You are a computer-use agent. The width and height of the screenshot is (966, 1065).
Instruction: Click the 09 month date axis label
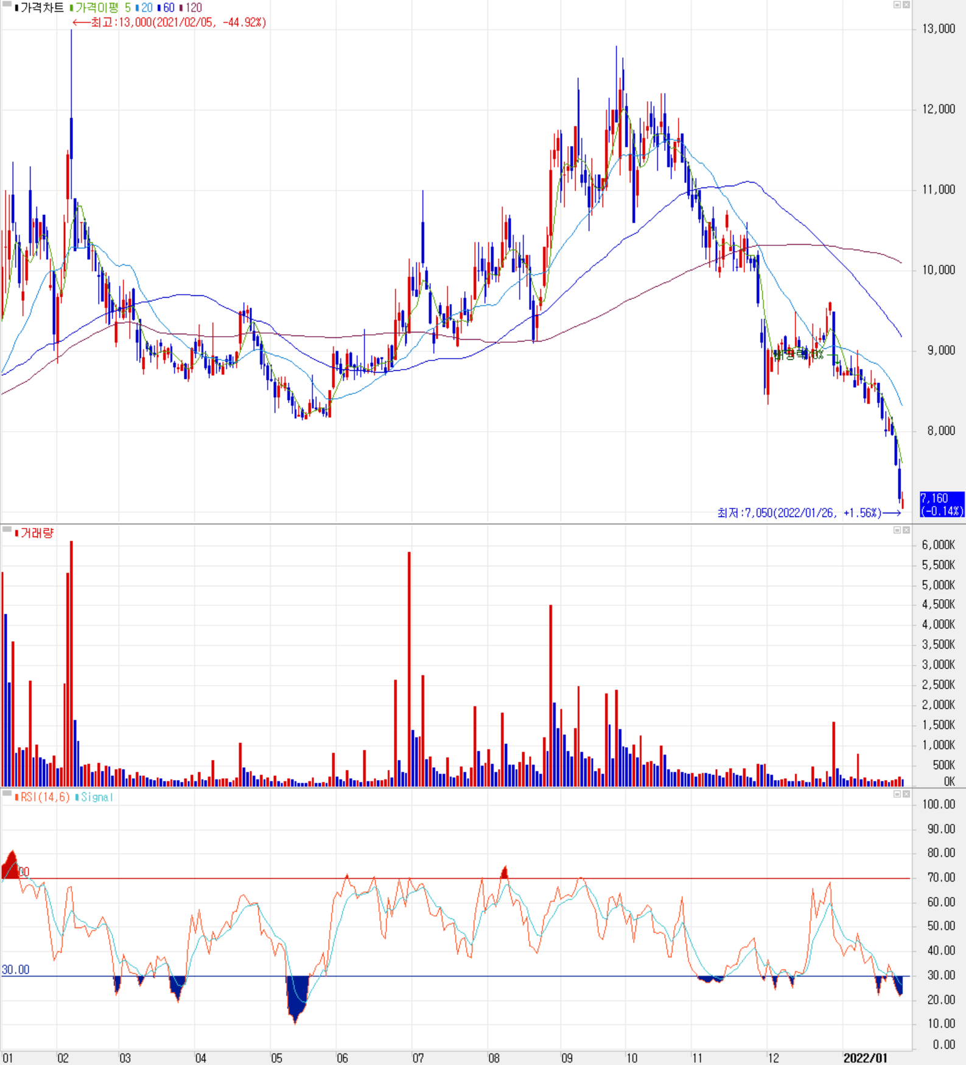pos(567,1058)
